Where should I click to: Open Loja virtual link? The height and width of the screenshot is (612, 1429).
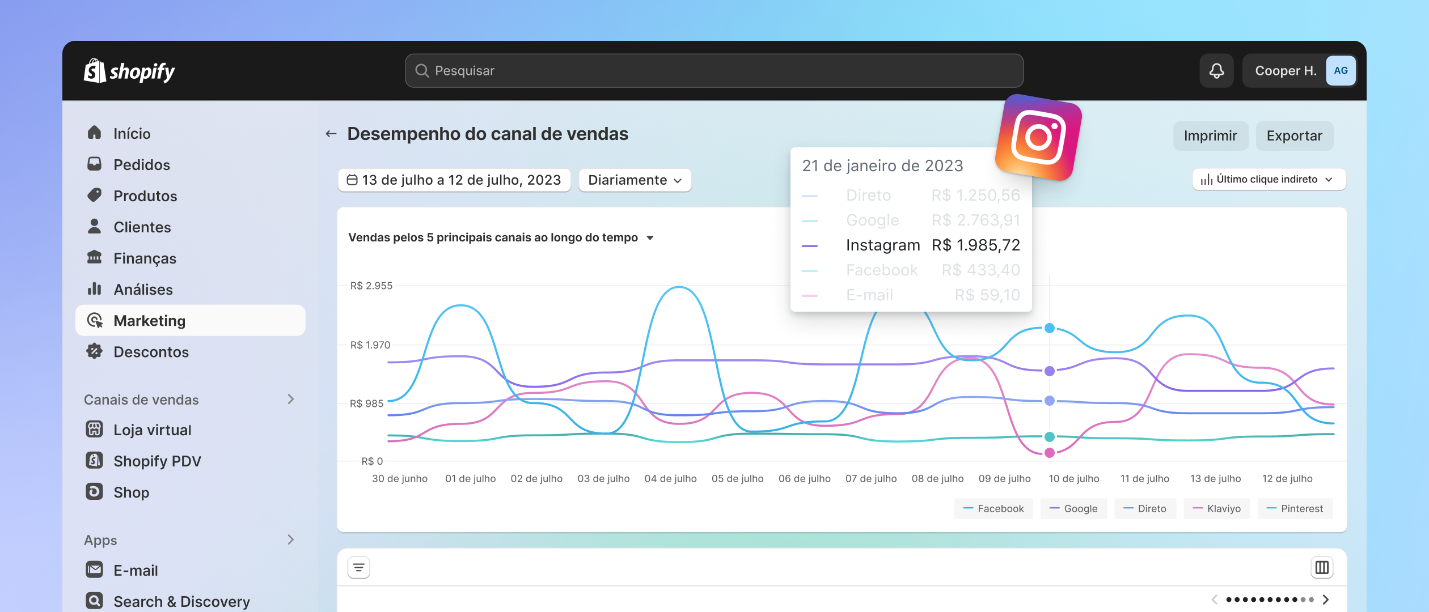pyautogui.click(x=152, y=430)
